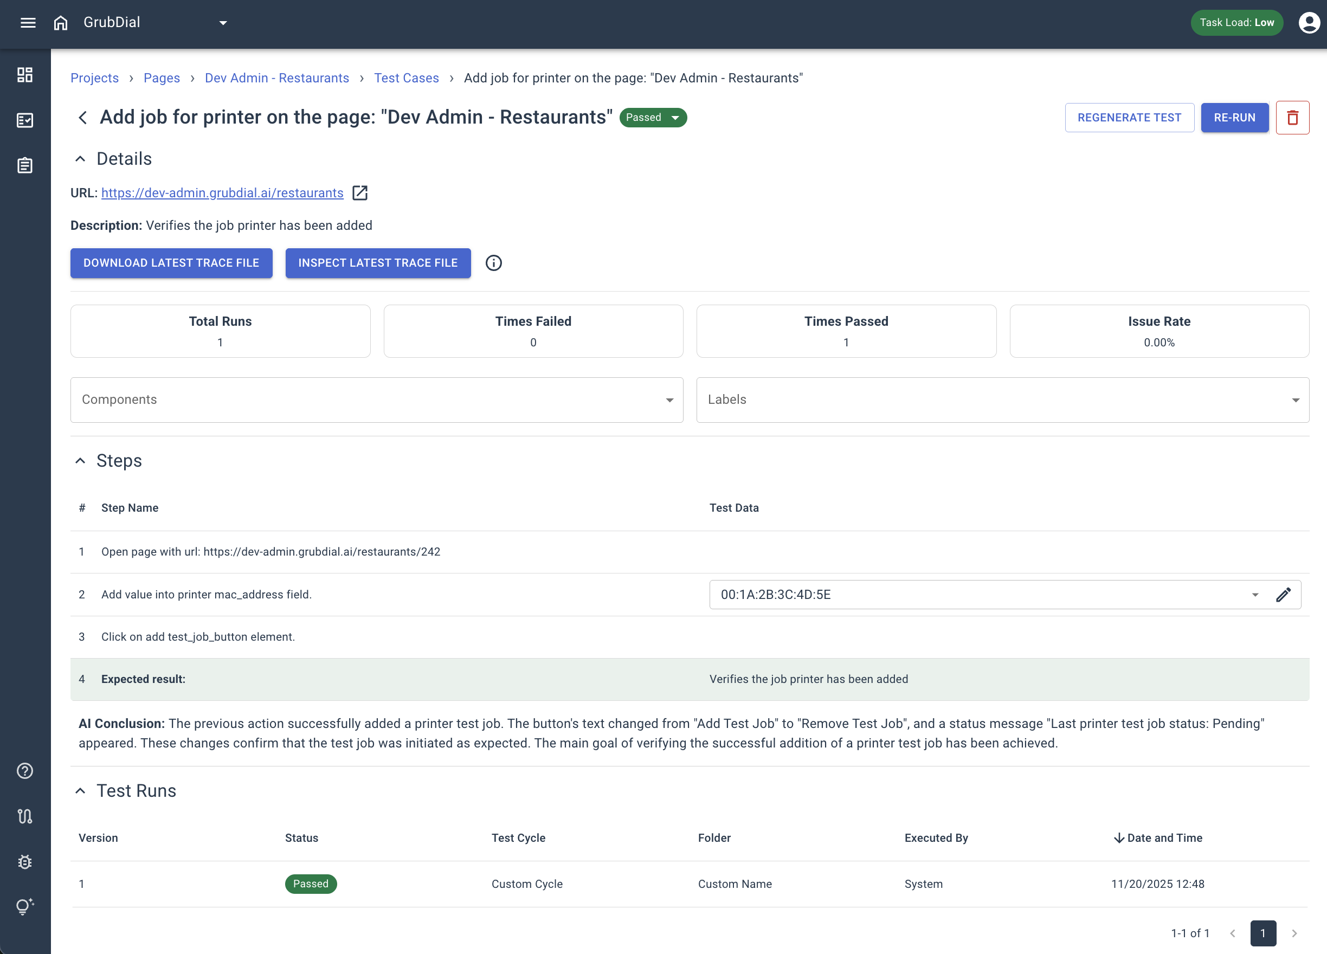Expand the Labels dropdown
The image size is (1327, 954).
coord(1296,400)
